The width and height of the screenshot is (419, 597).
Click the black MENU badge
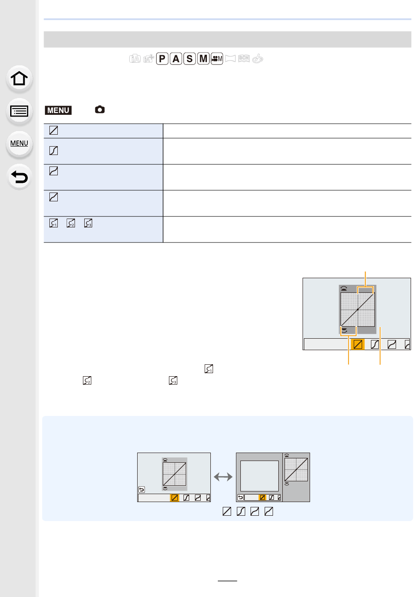[58, 110]
